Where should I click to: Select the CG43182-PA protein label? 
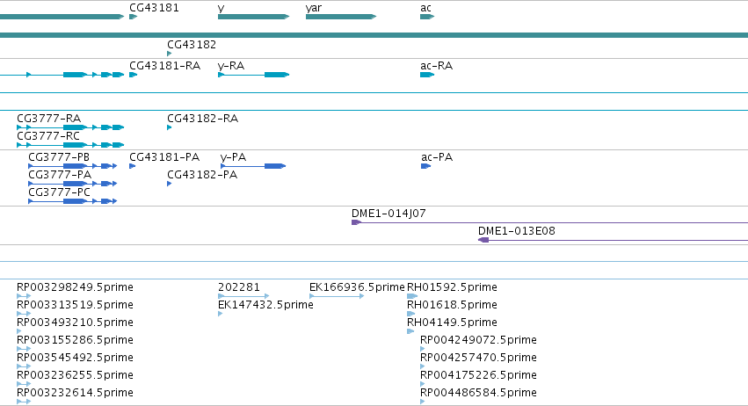click(202, 175)
